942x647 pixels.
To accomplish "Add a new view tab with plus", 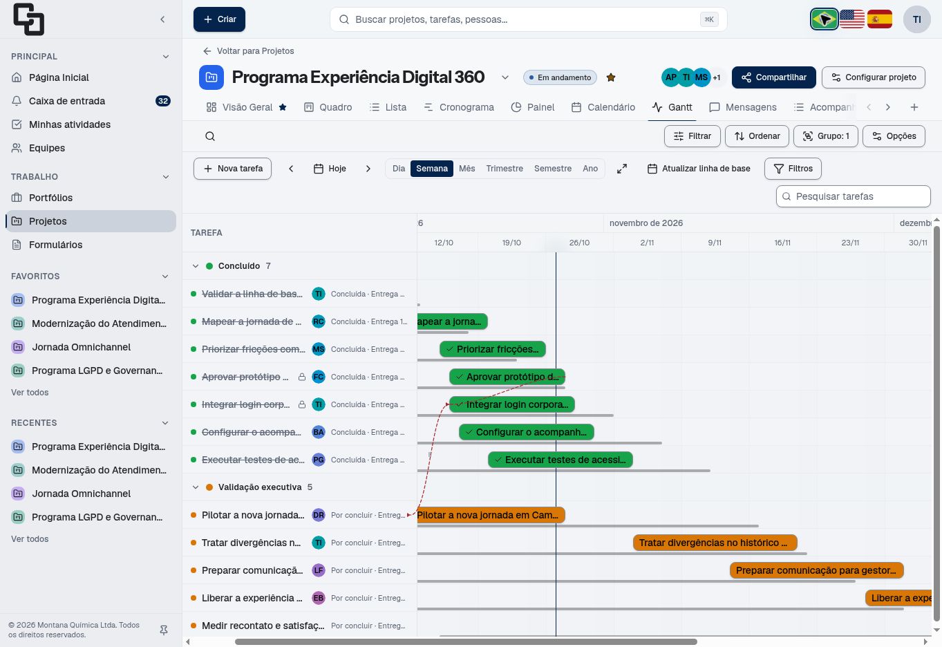I will [x=914, y=107].
